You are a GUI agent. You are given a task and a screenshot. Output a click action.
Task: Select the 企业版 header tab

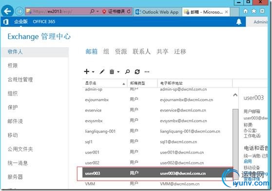click(21, 21)
